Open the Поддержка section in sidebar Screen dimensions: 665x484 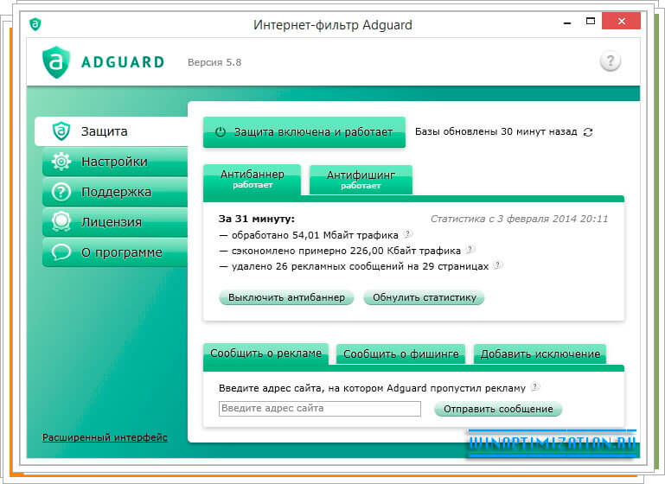[115, 192]
